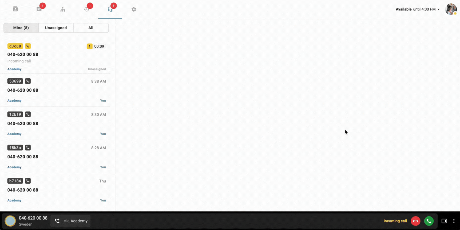The height and width of the screenshot is (230, 460).
Task: Toggle the side panel layout icon
Action: pos(444,221)
